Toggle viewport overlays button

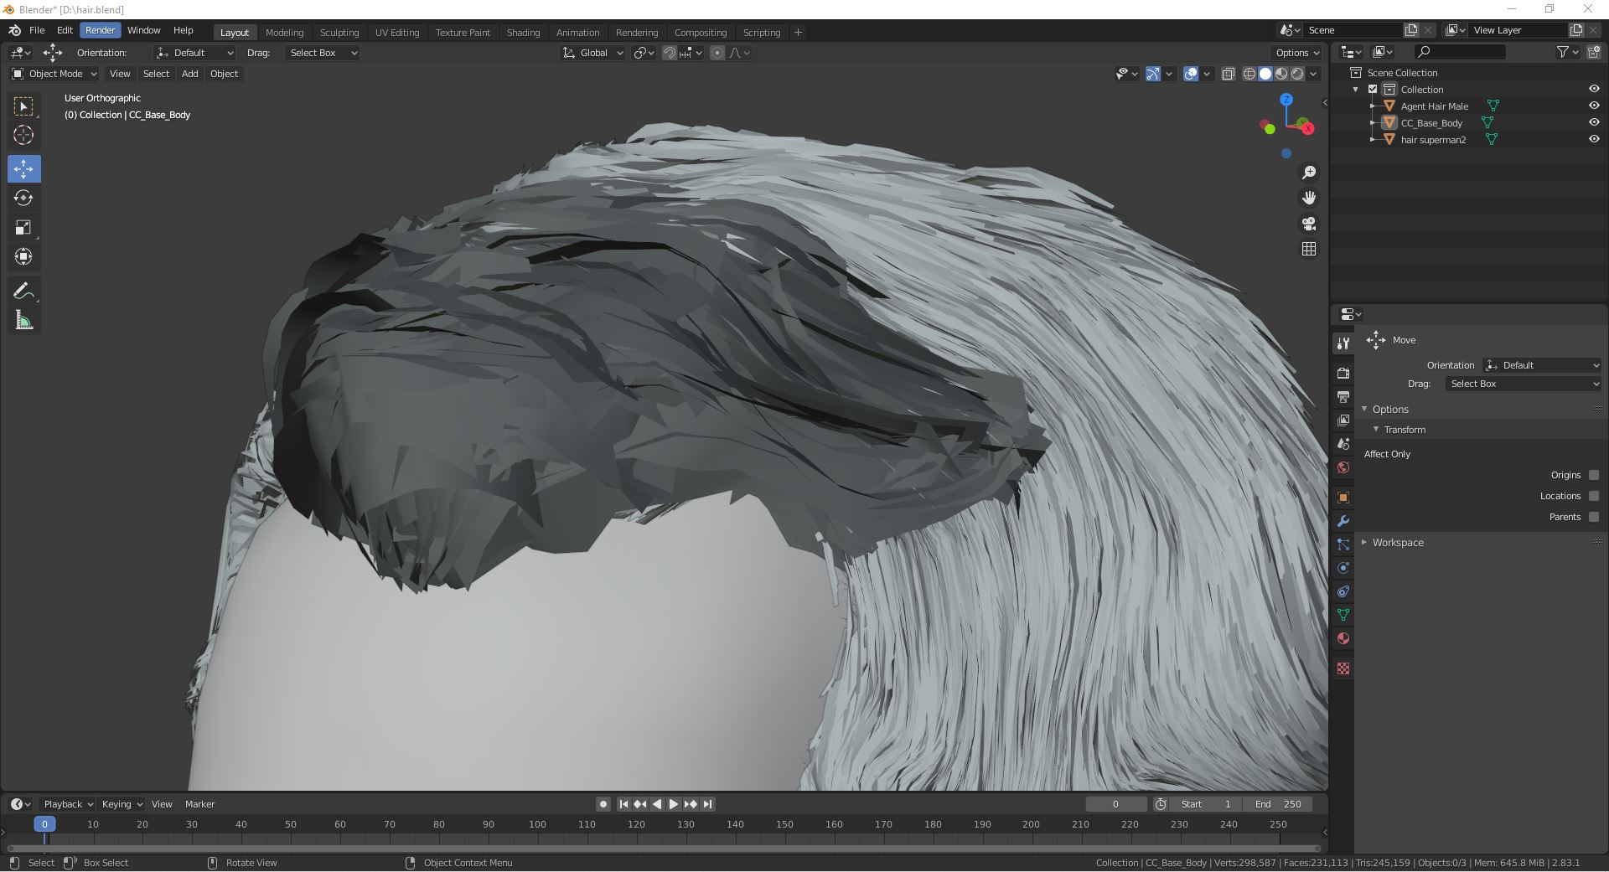point(1191,74)
